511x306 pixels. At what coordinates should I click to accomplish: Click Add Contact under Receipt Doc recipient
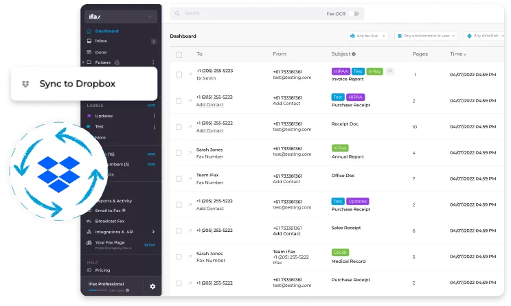(210, 130)
